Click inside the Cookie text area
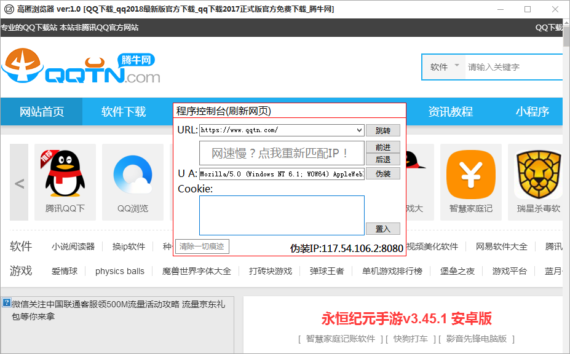This screenshot has height=354, width=570. tap(282, 215)
